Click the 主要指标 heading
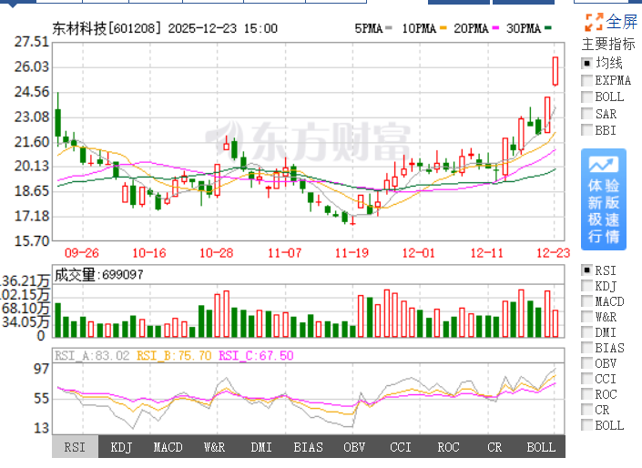 tap(608, 44)
